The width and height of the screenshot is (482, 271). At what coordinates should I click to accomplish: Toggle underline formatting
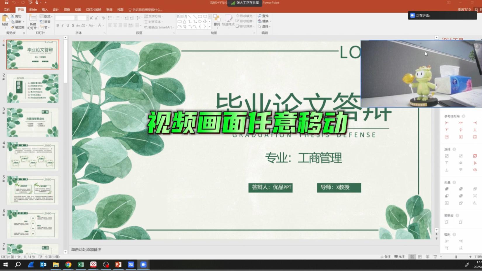pos(68,25)
